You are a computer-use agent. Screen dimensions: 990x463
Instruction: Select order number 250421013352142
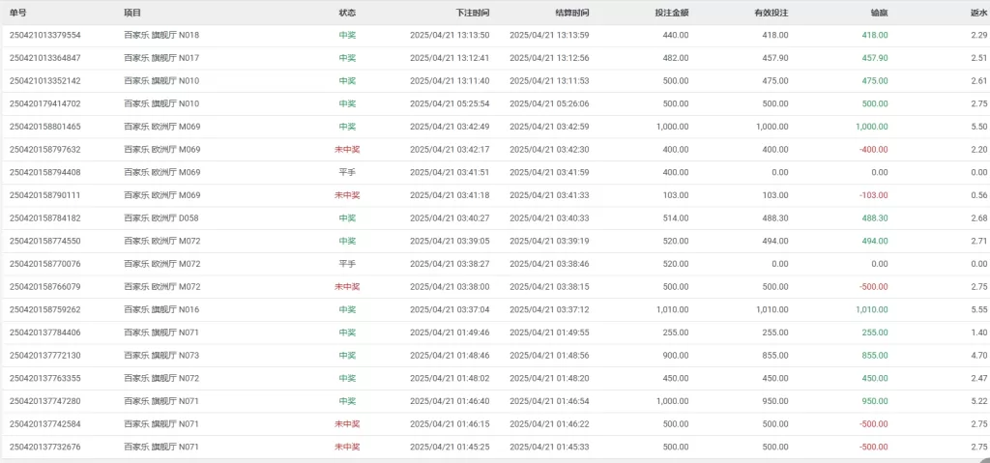44,81
